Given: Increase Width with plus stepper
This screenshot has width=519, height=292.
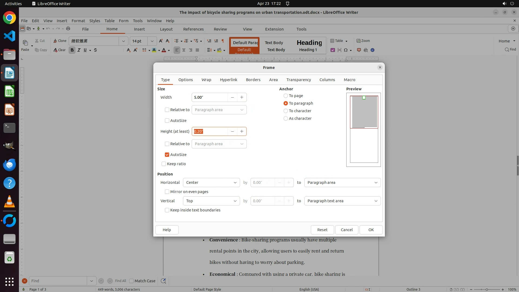Looking at the screenshot, I should [242, 97].
